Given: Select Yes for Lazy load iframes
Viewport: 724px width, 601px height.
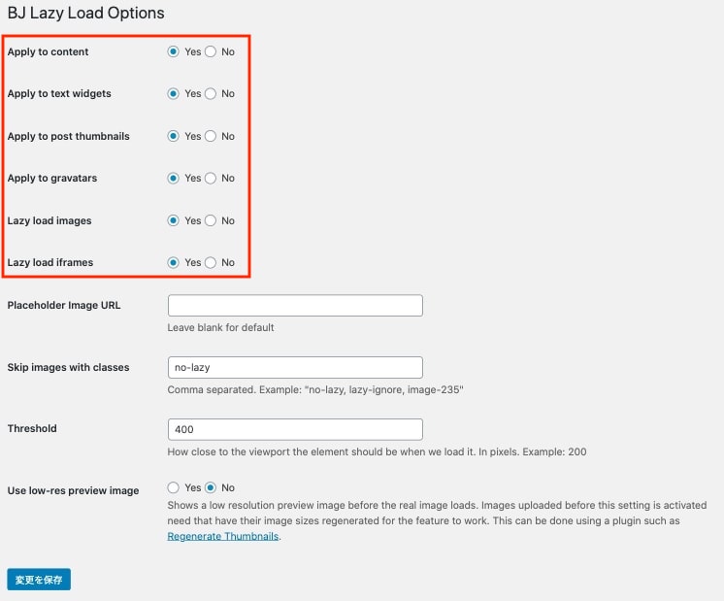Looking at the screenshot, I should click(174, 262).
